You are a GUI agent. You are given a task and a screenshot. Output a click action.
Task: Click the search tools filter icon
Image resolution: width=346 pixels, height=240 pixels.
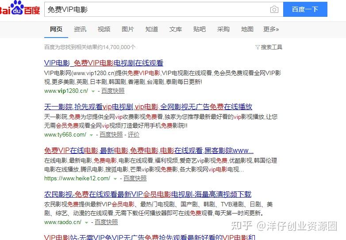point(258,47)
